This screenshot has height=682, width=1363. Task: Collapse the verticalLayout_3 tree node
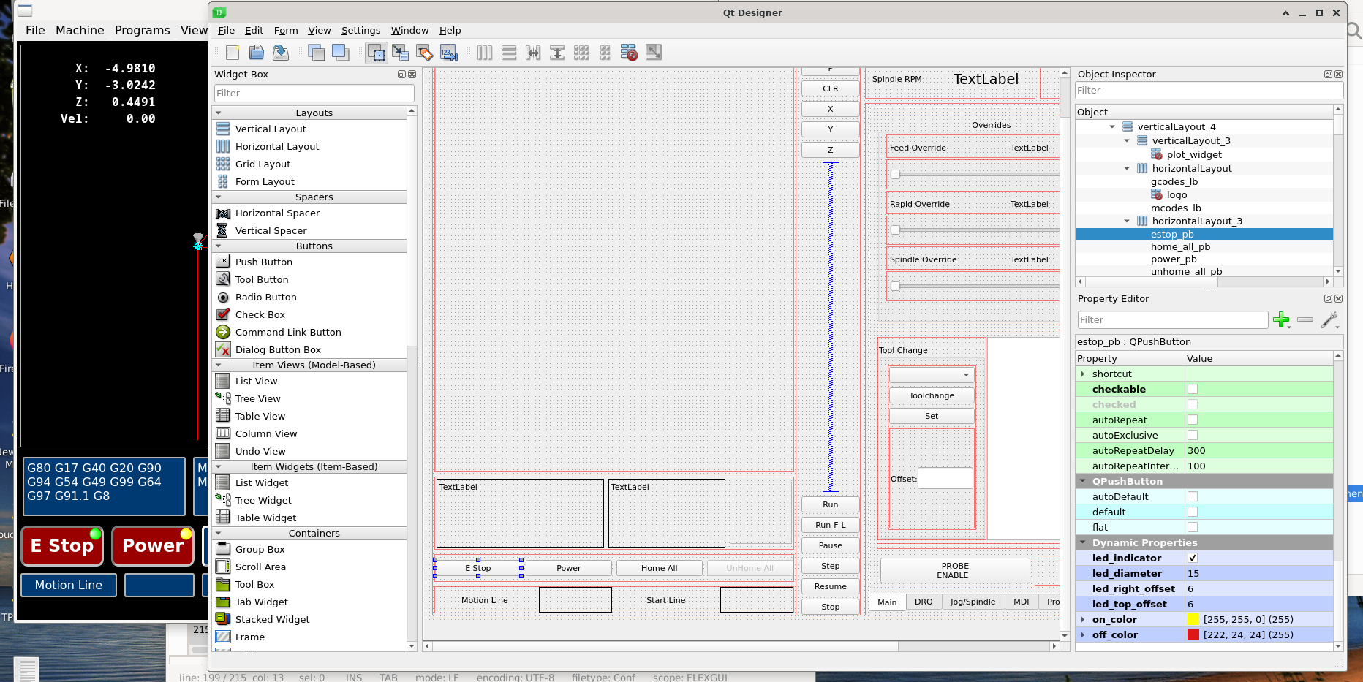(1127, 141)
